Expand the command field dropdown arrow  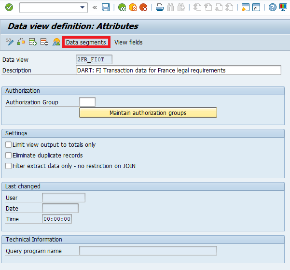(83, 7)
